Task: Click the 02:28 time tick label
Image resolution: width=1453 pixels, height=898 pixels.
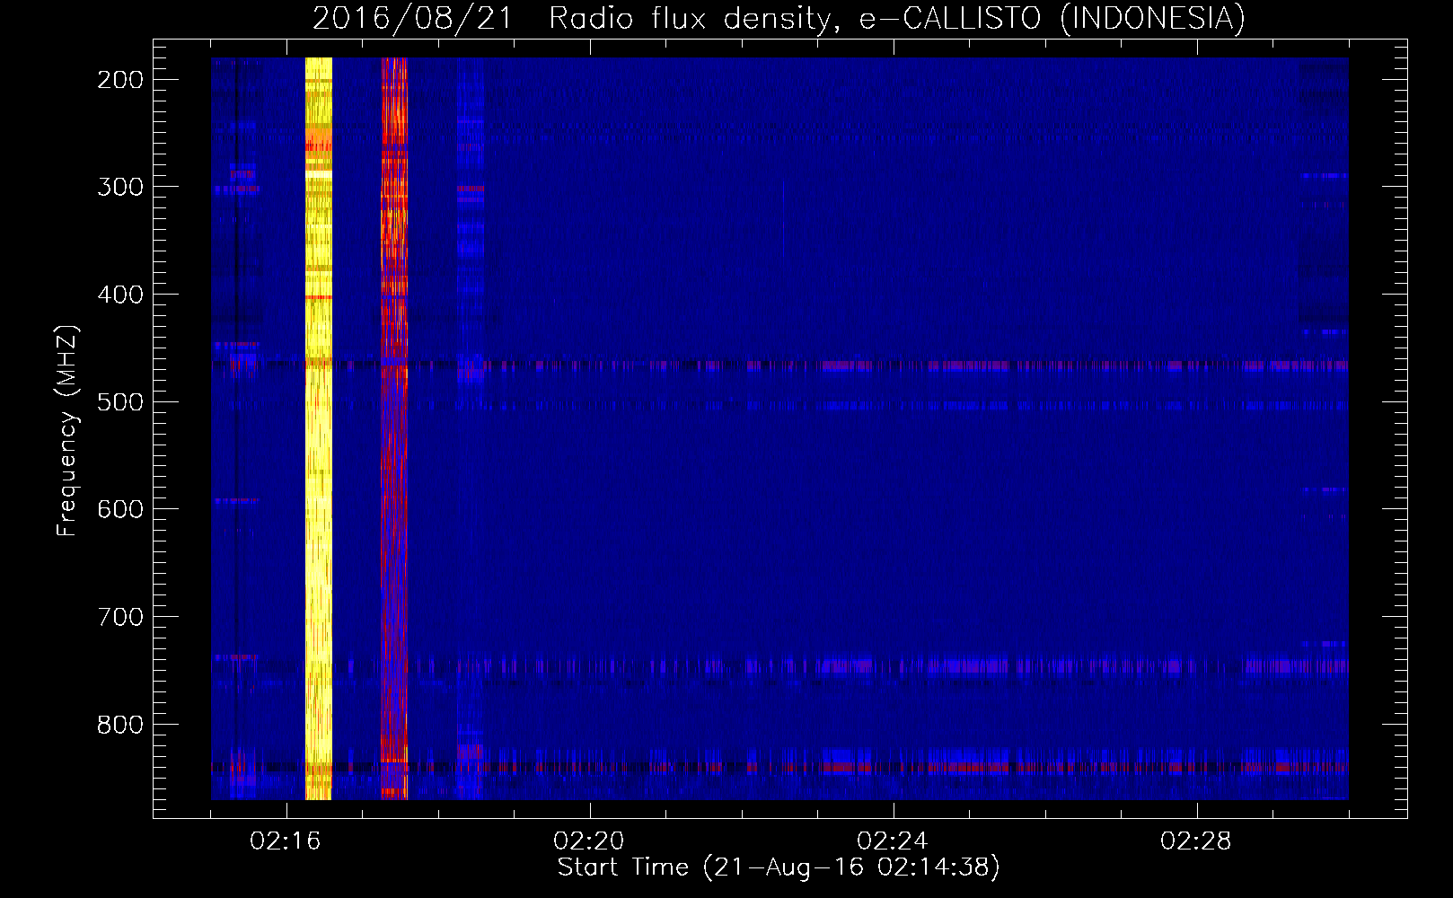Action: [1196, 841]
